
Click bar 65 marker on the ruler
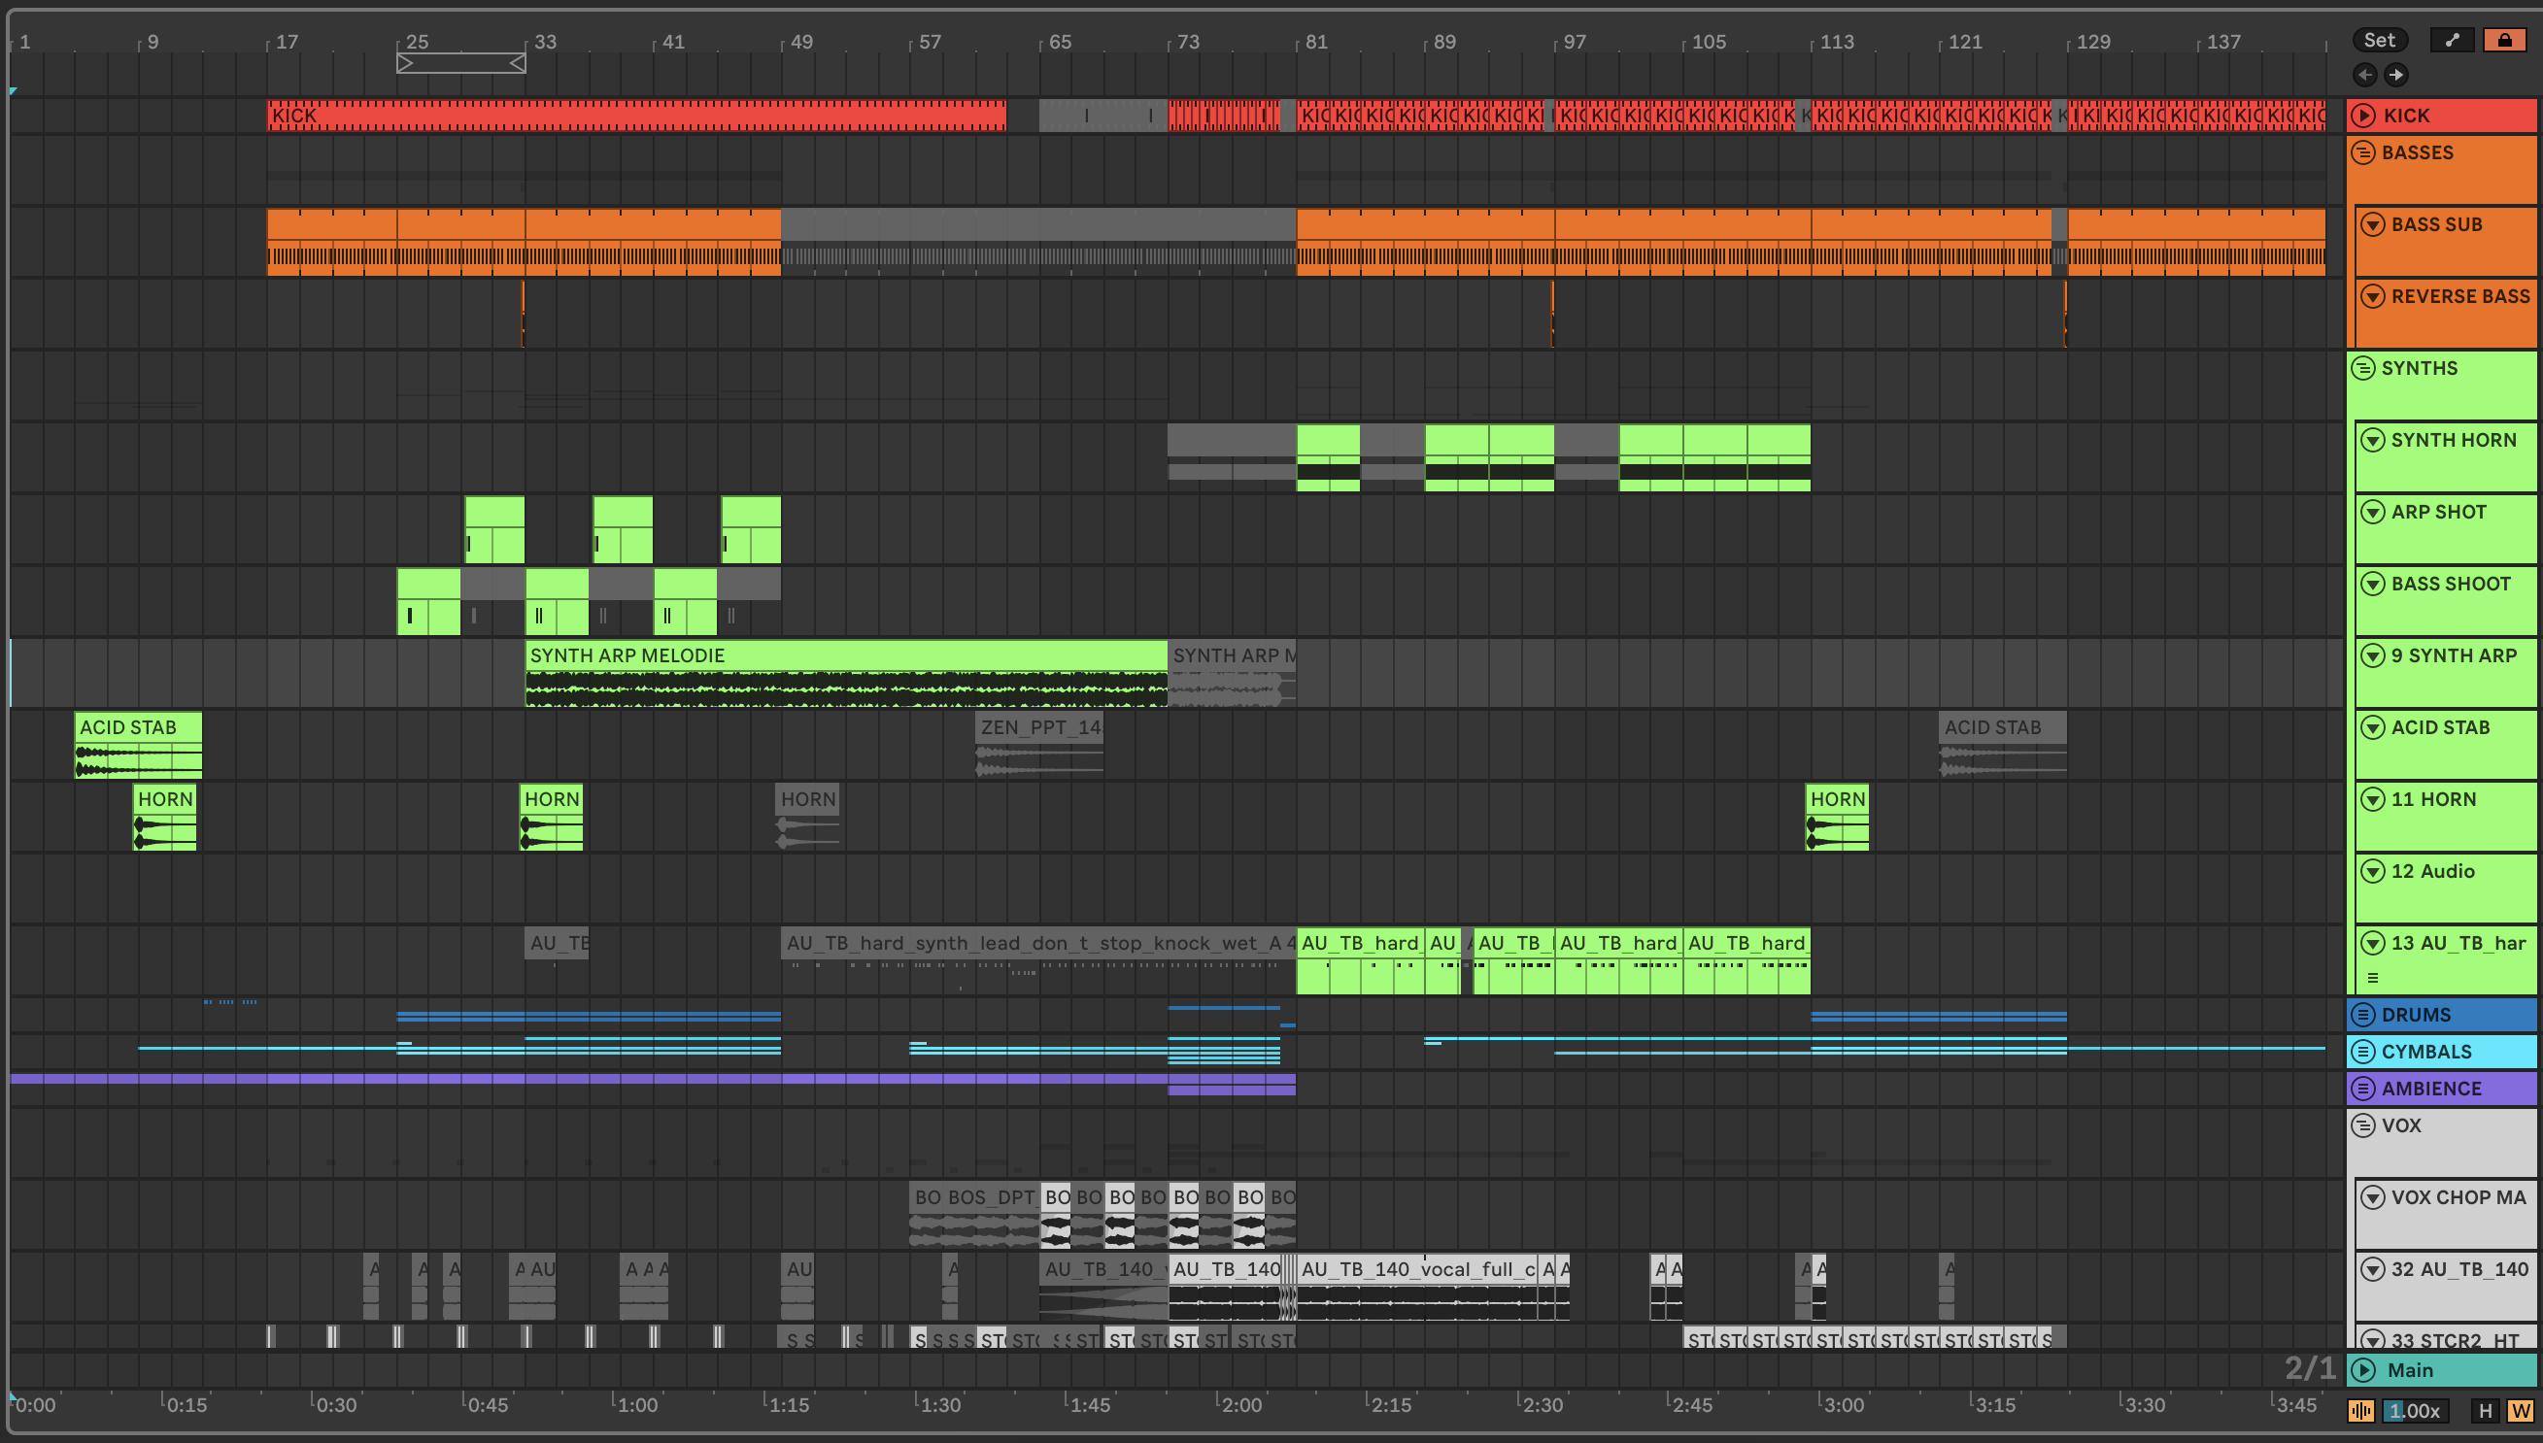[1060, 42]
